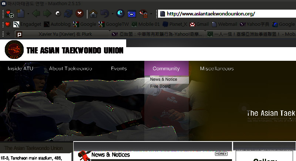Click the blue clock history icon
This screenshot has height=161, width=296.
click(x=120, y=13)
